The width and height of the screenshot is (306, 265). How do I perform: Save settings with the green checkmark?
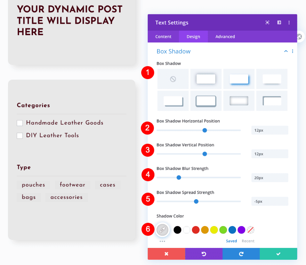(278, 254)
